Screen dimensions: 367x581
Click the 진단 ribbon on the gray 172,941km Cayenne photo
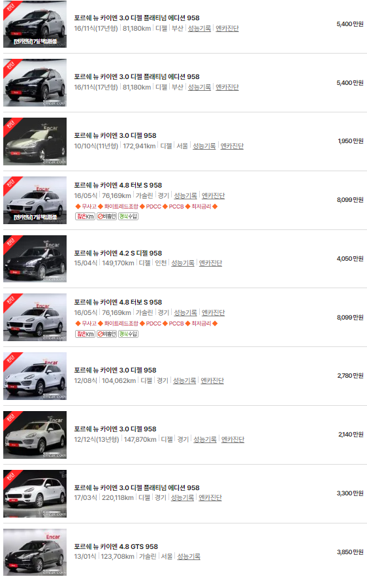(11, 125)
